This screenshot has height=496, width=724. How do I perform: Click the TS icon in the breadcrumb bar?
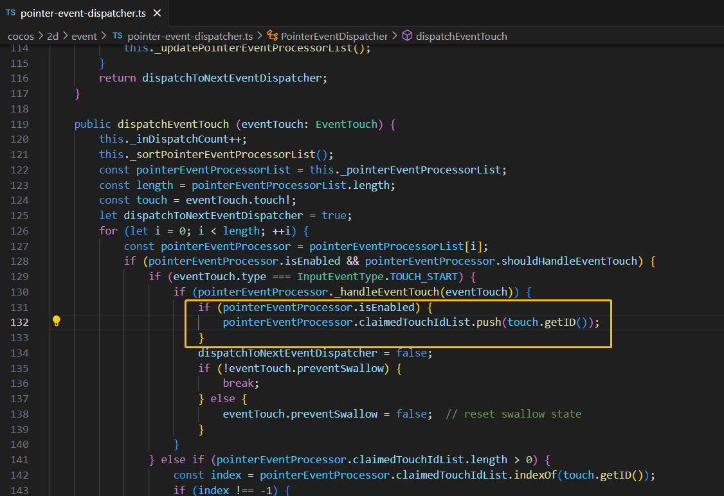(x=118, y=35)
